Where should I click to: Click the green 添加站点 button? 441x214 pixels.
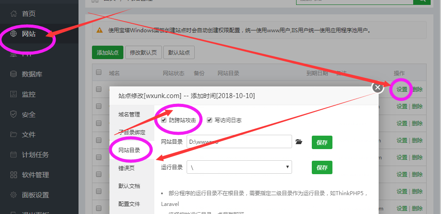pos(107,52)
